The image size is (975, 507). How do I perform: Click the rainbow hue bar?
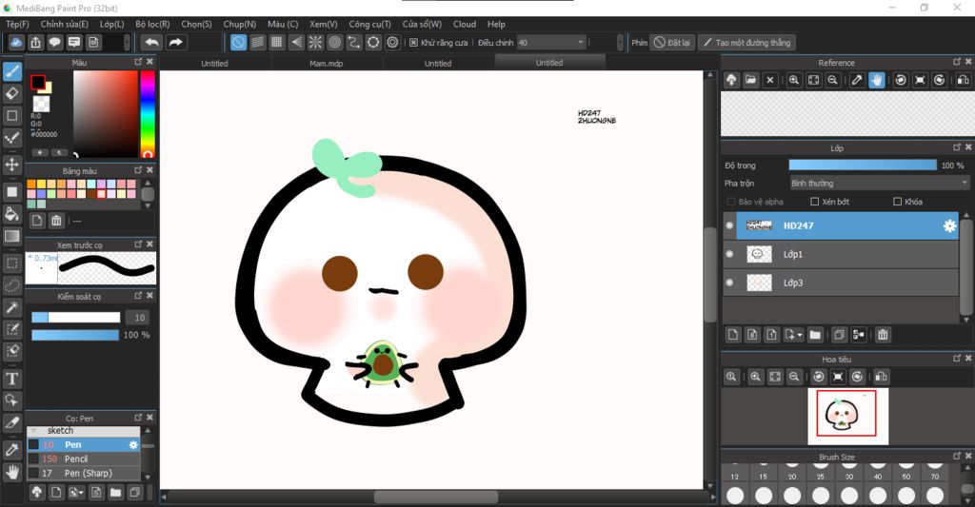coord(148,114)
